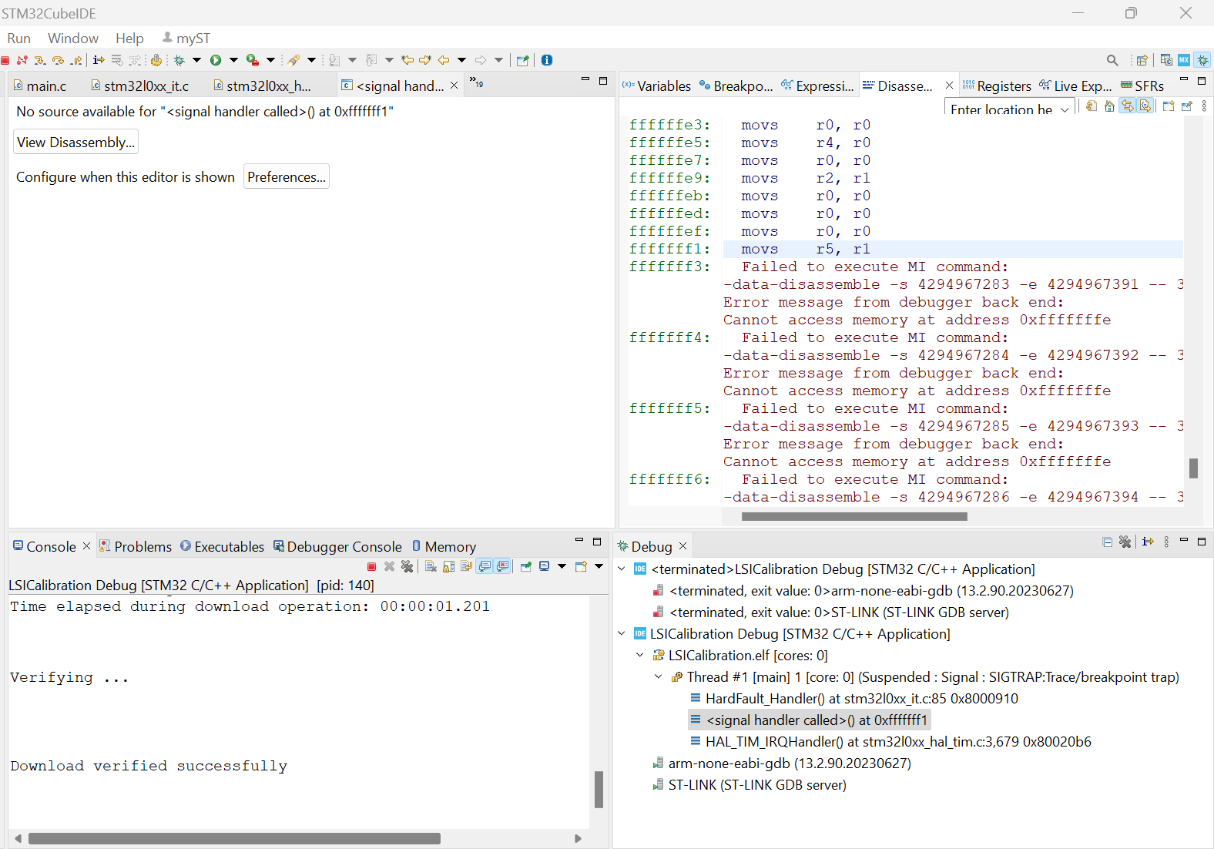
Task: Open the Window menu
Action: [72, 39]
